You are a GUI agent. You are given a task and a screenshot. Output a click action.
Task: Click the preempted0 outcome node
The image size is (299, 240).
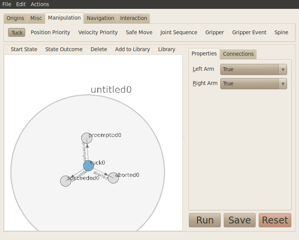pyautogui.click(x=87, y=138)
